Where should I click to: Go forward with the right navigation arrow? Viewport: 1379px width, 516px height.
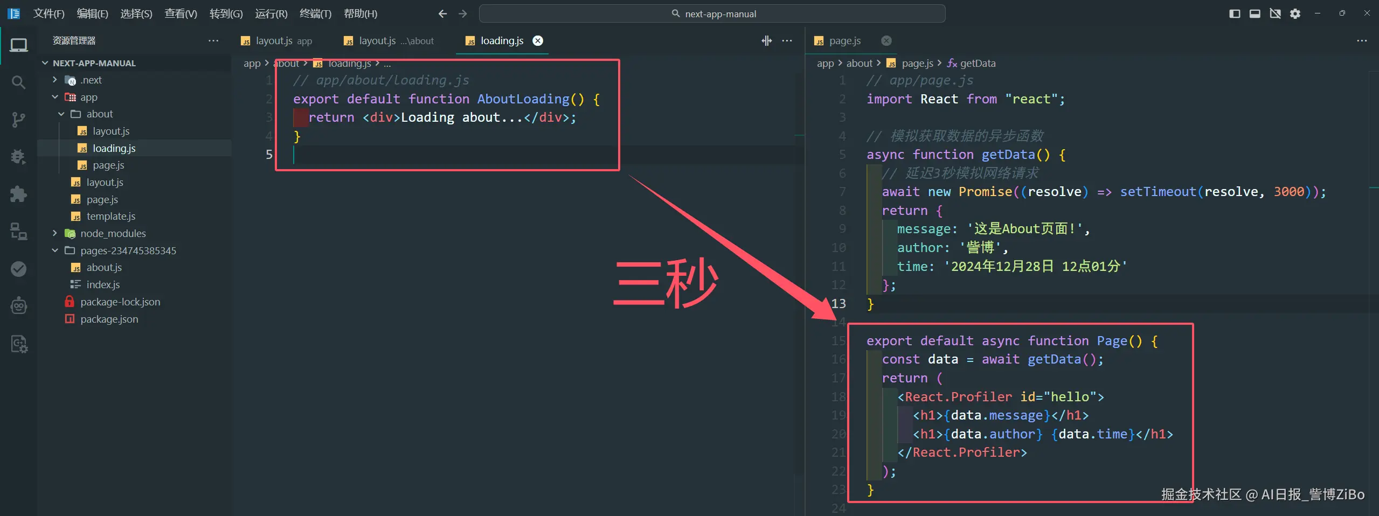pos(463,13)
